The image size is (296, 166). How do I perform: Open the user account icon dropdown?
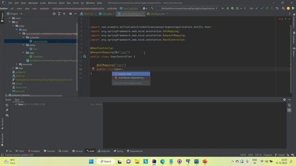click(145, 8)
